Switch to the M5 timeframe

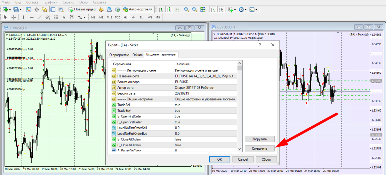point(101,17)
